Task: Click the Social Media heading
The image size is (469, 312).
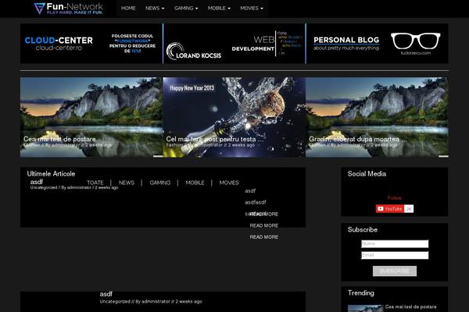Action: pos(367,174)
